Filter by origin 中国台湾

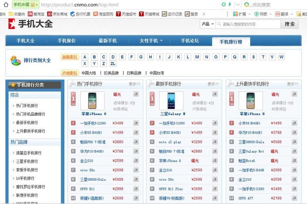[x=157, y=73]
